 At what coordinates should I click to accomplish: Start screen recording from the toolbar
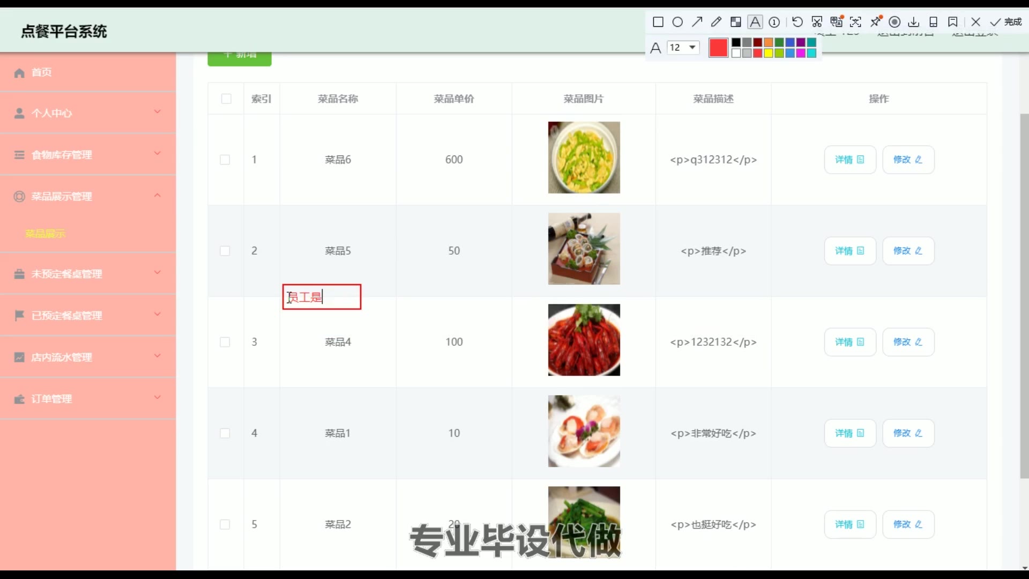(894, 22)
